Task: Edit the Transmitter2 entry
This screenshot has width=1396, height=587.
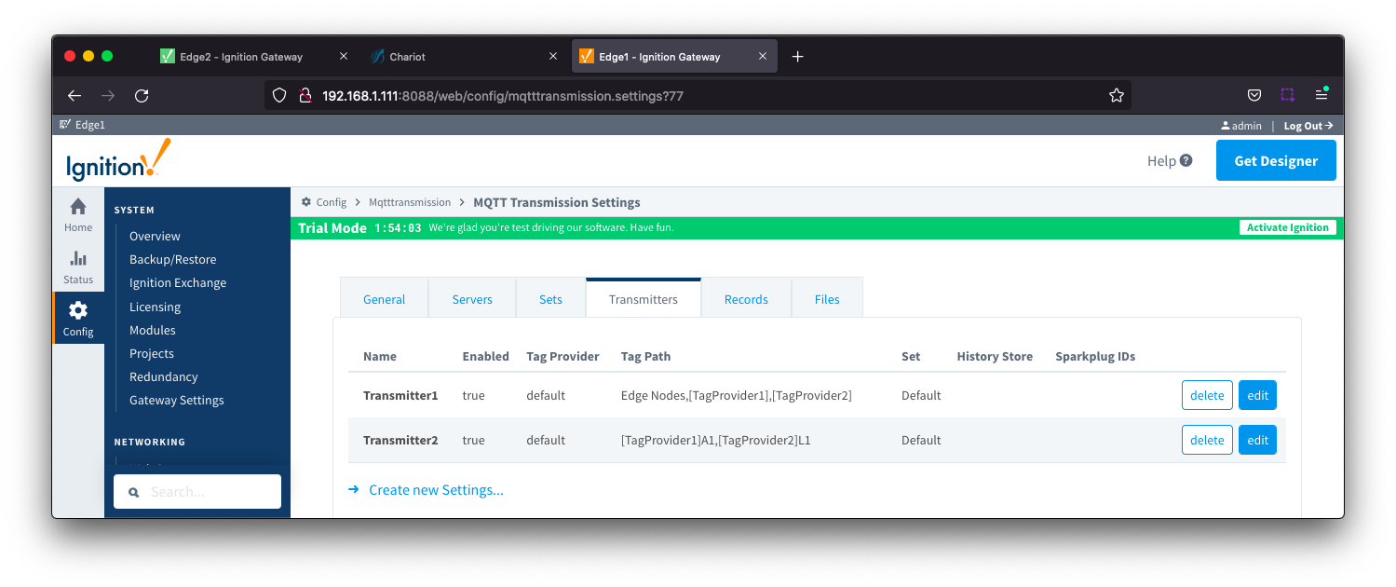Action: [1257, 440]
